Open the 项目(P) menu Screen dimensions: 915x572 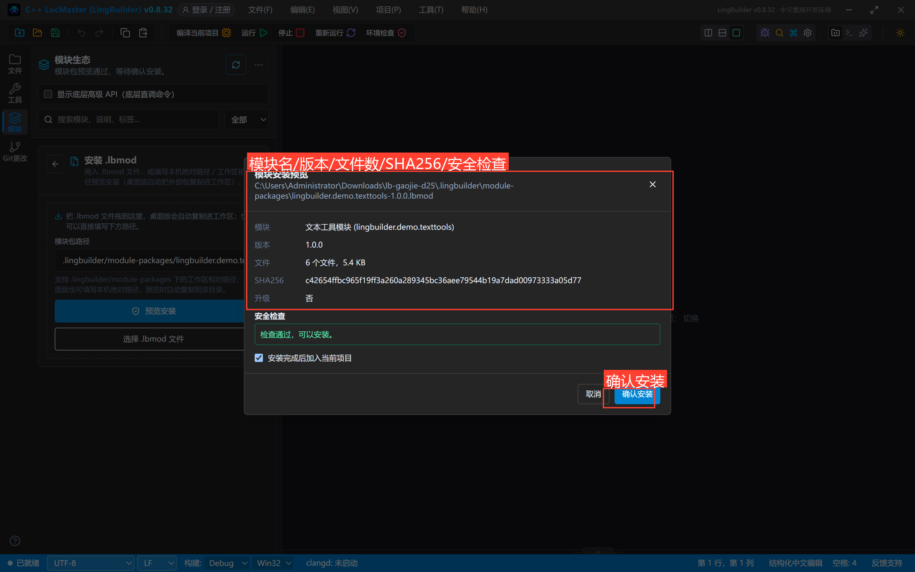pyautogui.click(x=388, y=10)
